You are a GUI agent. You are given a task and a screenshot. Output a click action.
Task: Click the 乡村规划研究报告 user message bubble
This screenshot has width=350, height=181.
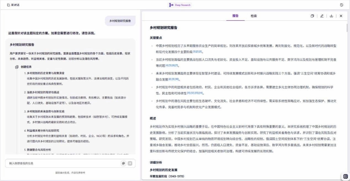120,21
